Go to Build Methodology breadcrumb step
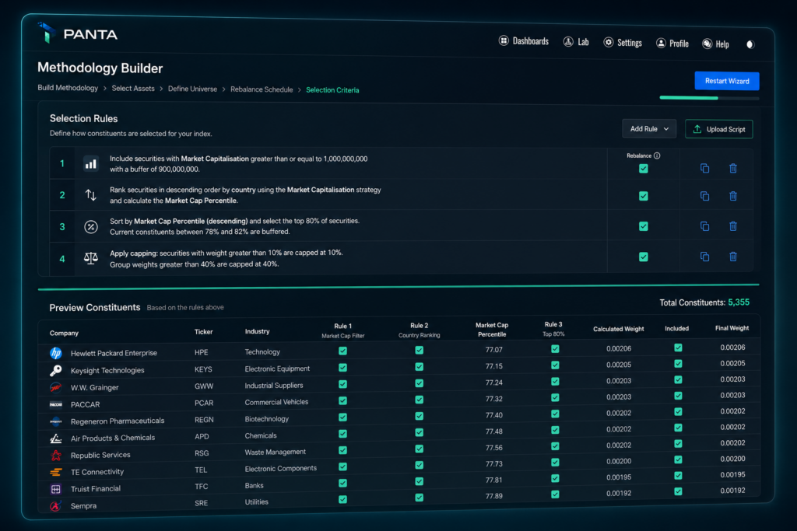Screen dimensions: 797x531 click(x=68, y=88)
